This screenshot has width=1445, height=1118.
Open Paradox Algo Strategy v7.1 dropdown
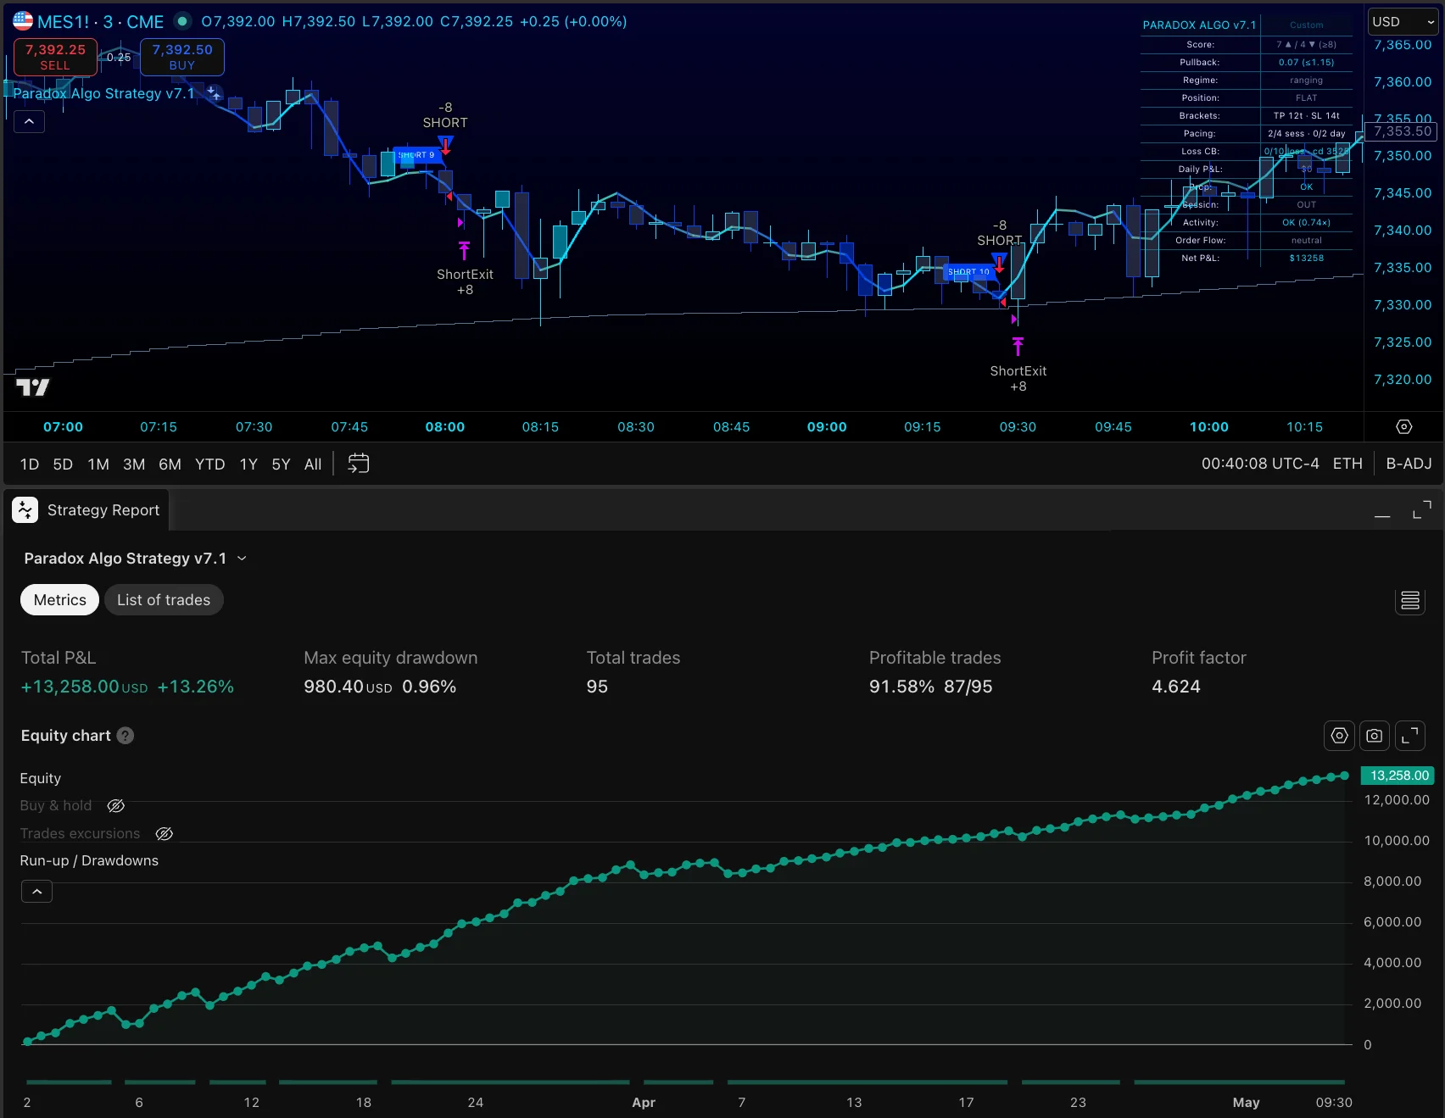135,559
